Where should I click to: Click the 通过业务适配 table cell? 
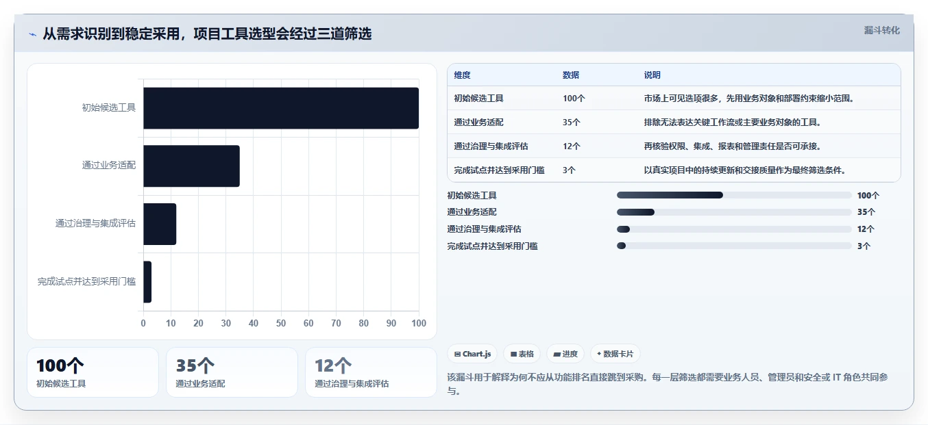pyautogui.click(x=478, y=123)
